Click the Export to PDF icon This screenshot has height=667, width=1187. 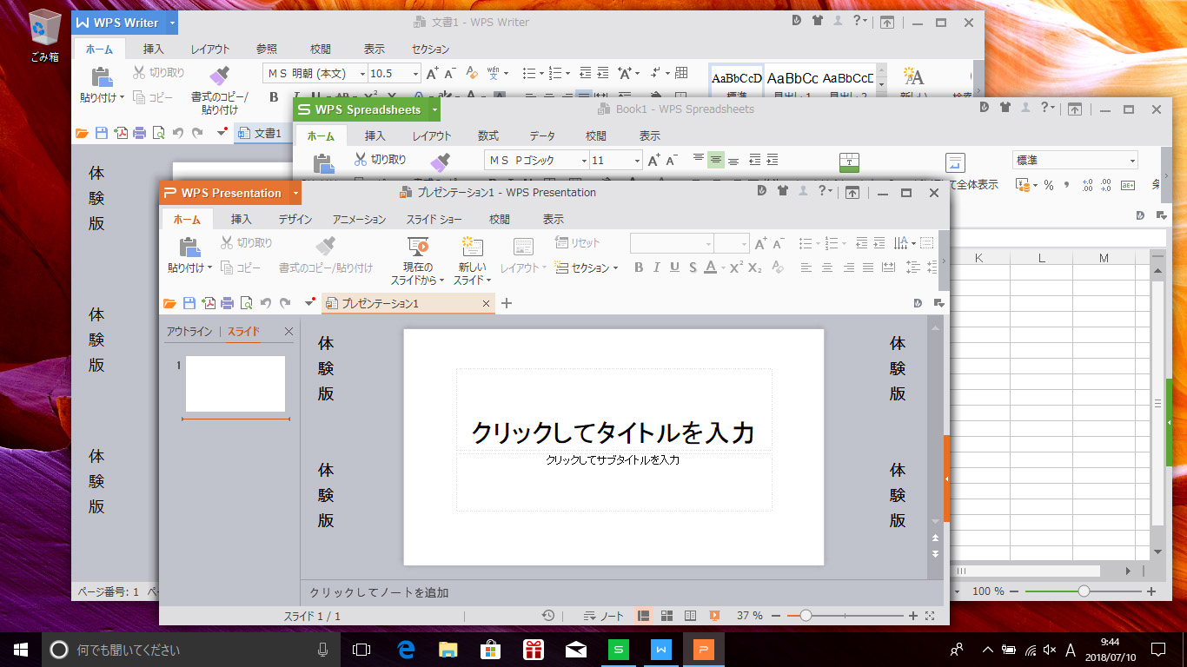[x=209, y=302]
